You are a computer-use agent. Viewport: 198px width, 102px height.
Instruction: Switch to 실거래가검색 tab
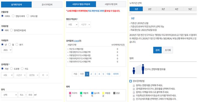16,5
